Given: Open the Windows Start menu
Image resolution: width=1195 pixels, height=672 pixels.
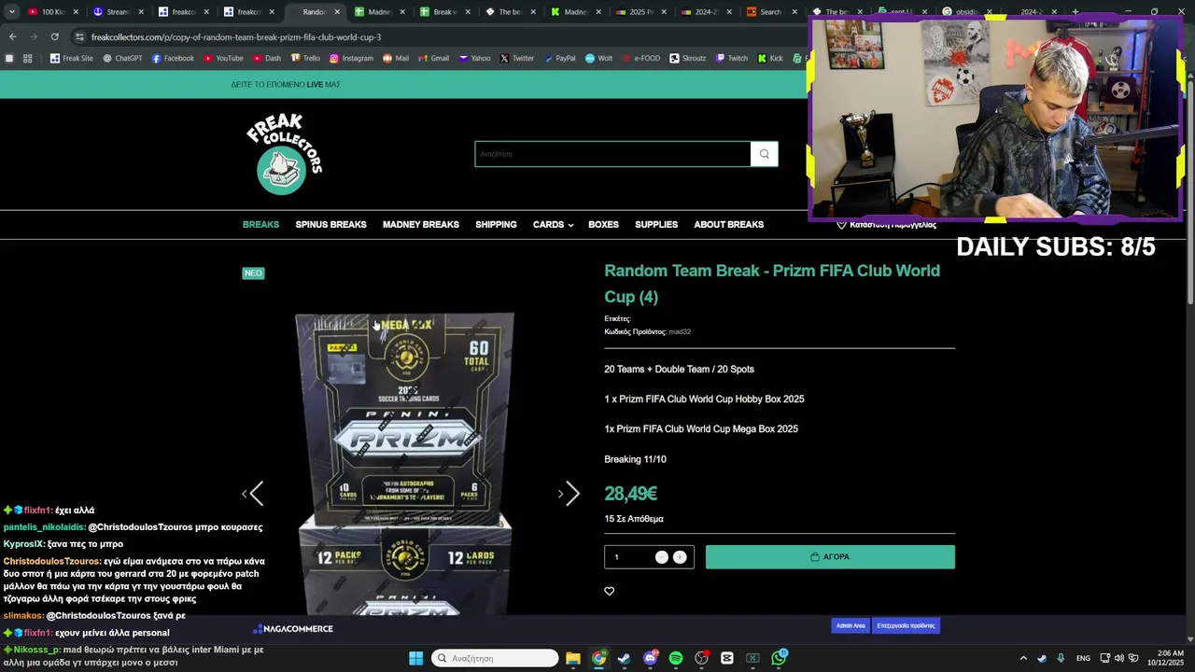Looking at the screenshot, I should coord(416,658).
